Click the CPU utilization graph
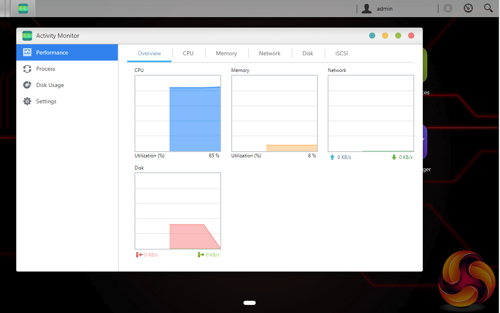 178,113
